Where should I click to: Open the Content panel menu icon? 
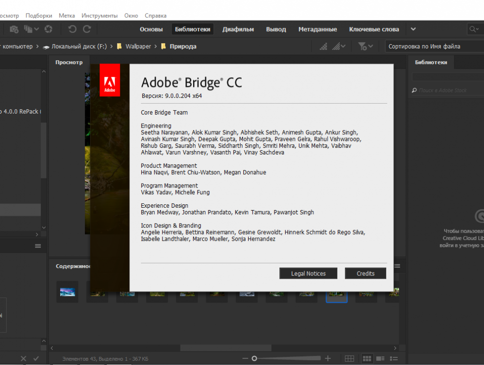pos(397,266)
